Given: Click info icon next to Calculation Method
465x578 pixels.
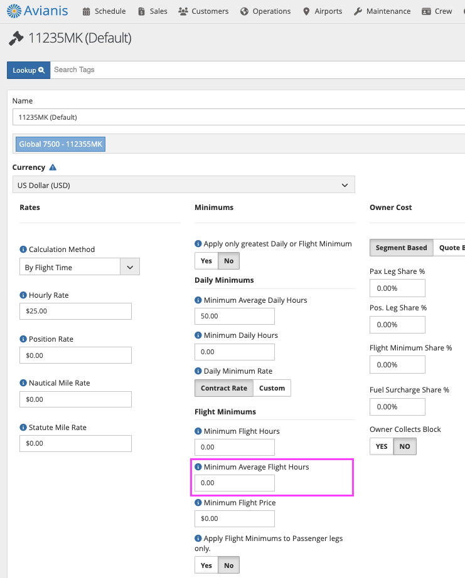Looking at the screenshot, I should [x=23, y=250].
